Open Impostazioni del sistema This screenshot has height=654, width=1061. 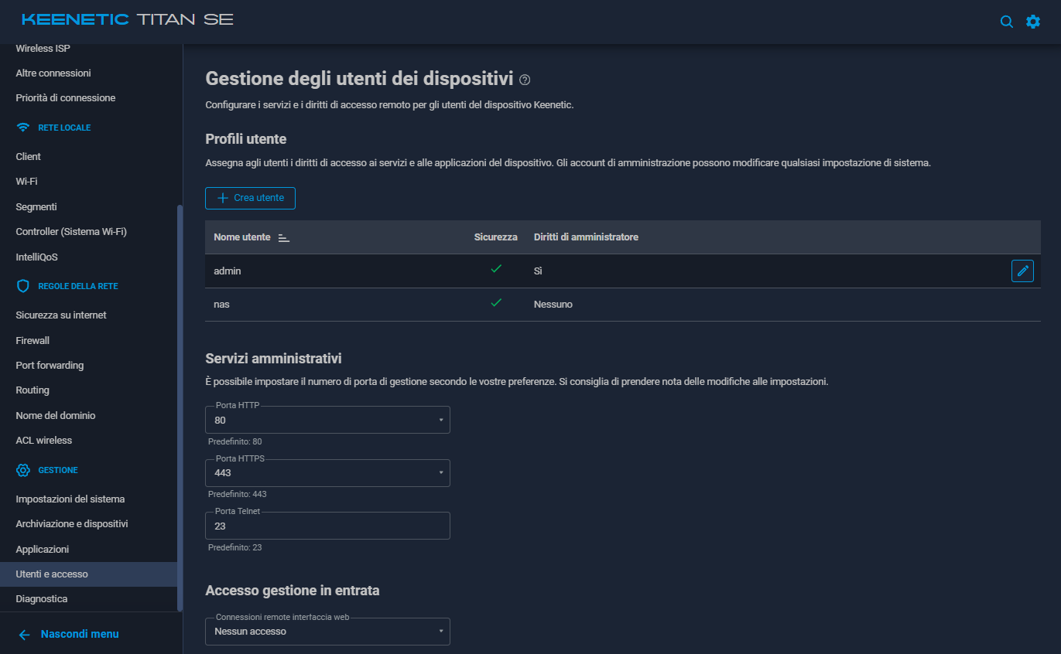tap(70, 499)
